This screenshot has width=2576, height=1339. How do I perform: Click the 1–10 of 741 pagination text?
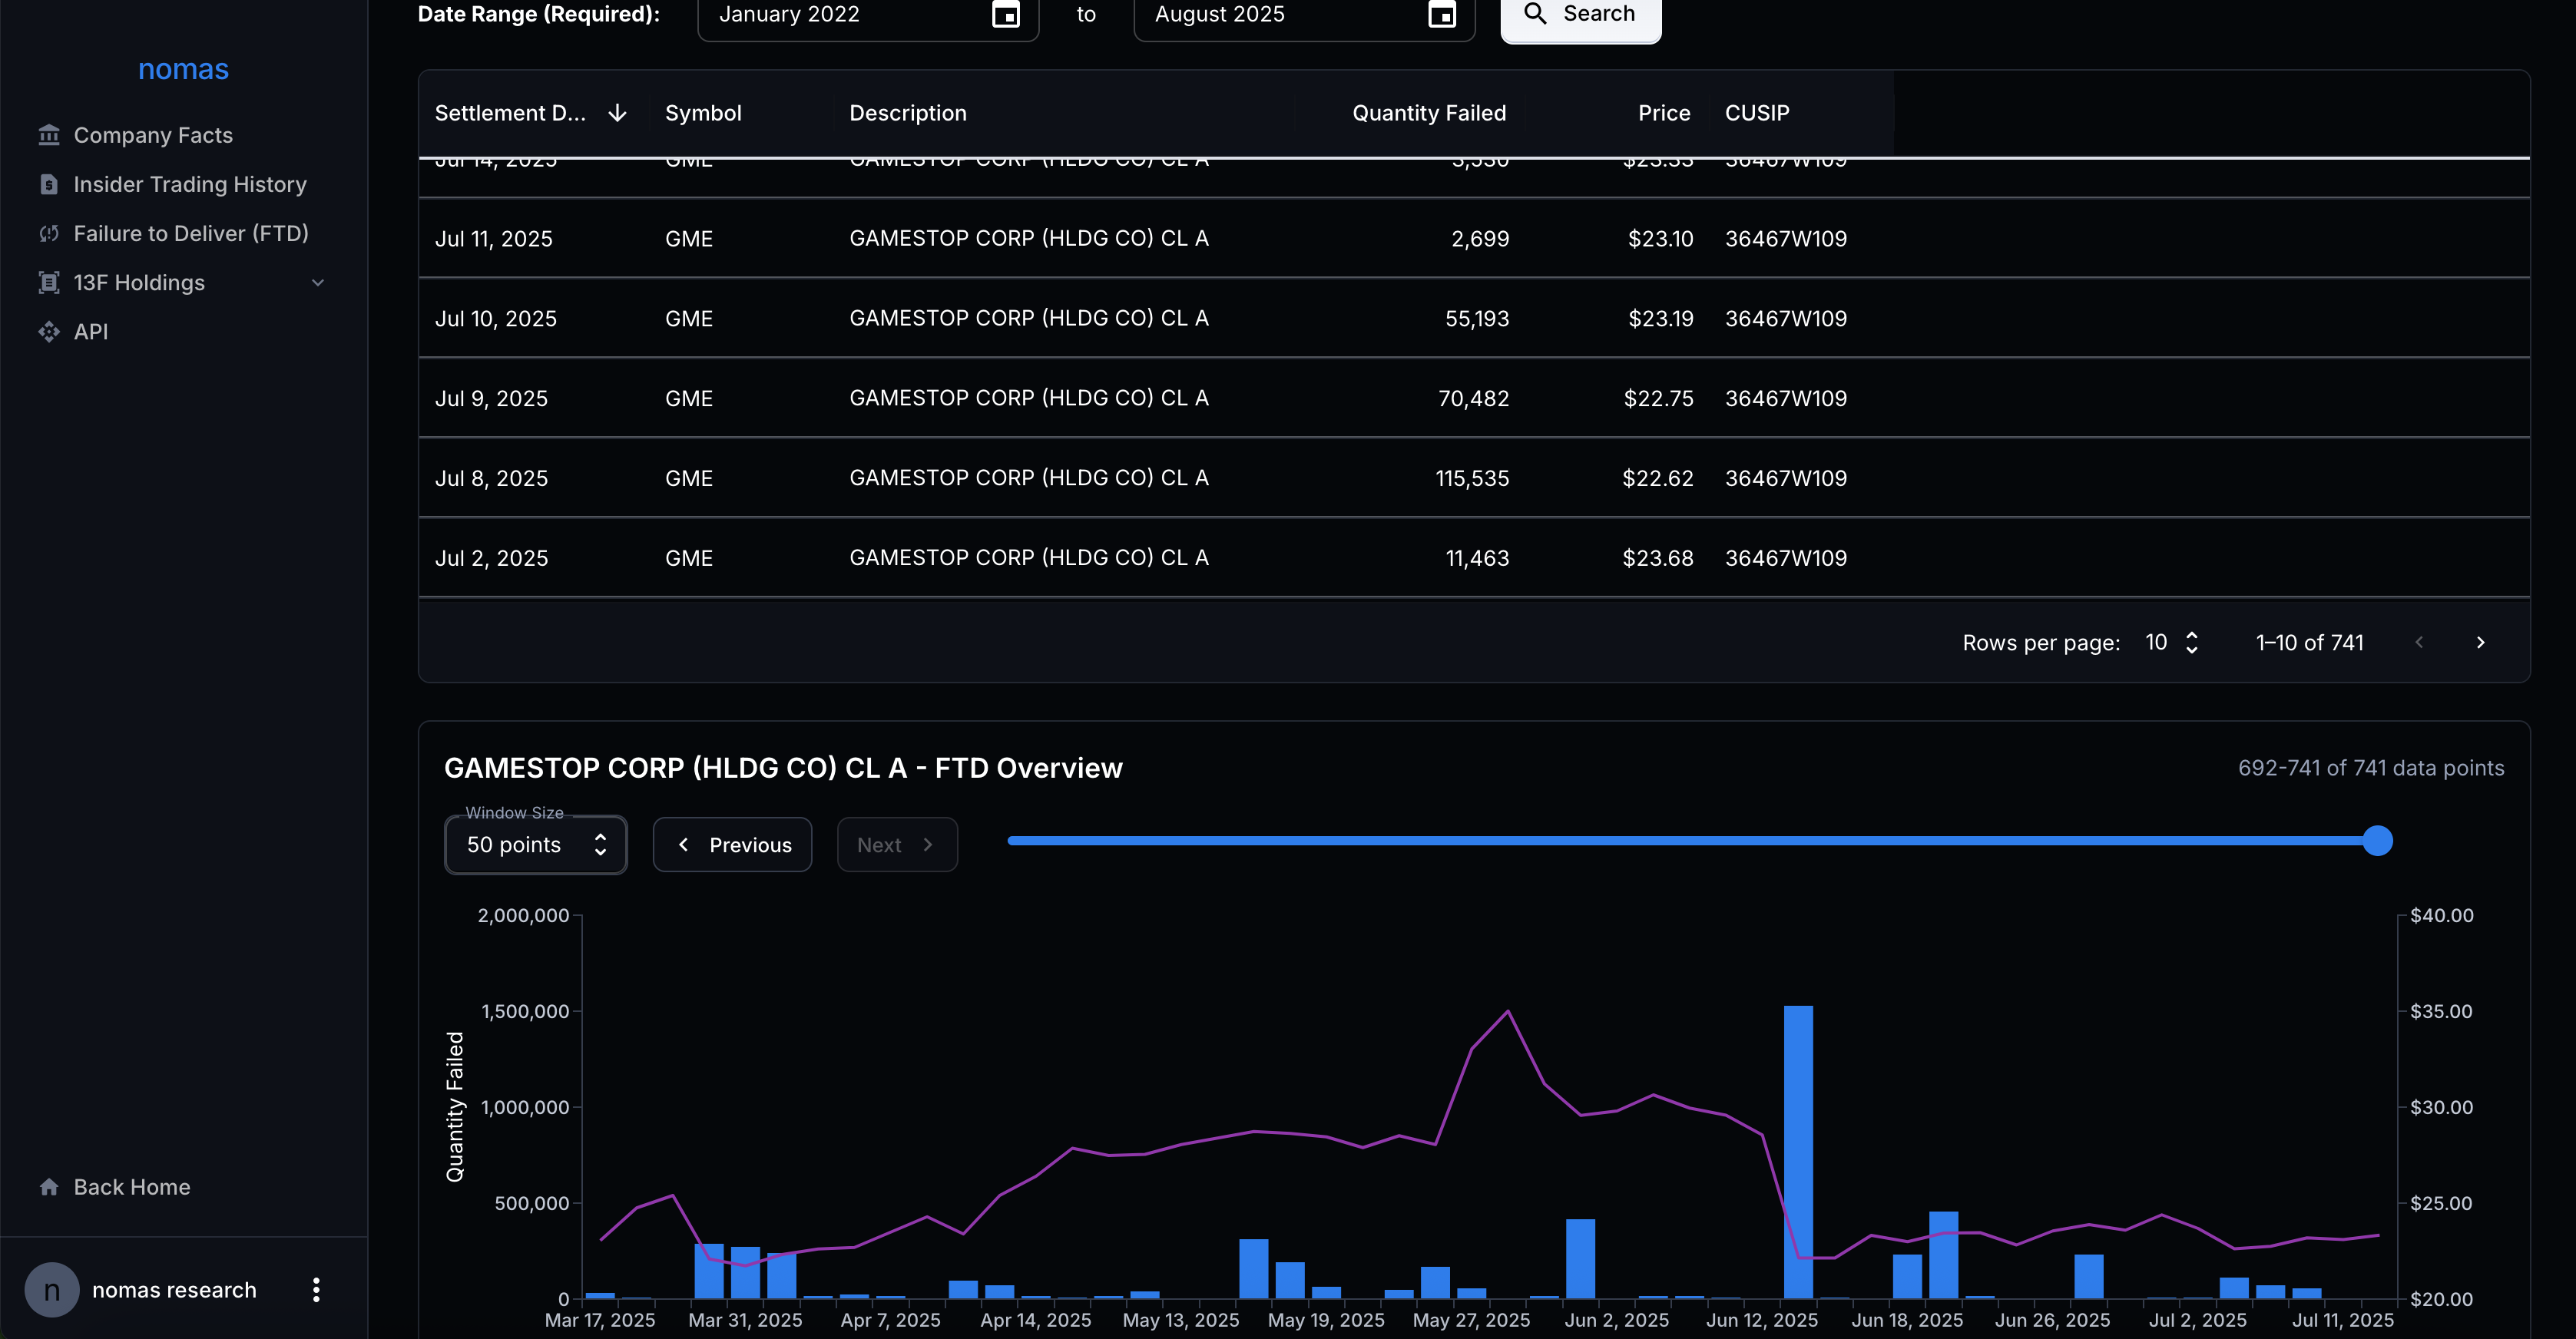click(x=2309, y=643)
